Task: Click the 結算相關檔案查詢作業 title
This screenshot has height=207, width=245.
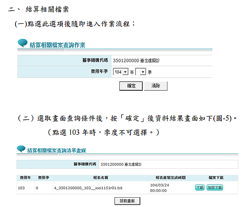Action: click(x=57, y=45)
